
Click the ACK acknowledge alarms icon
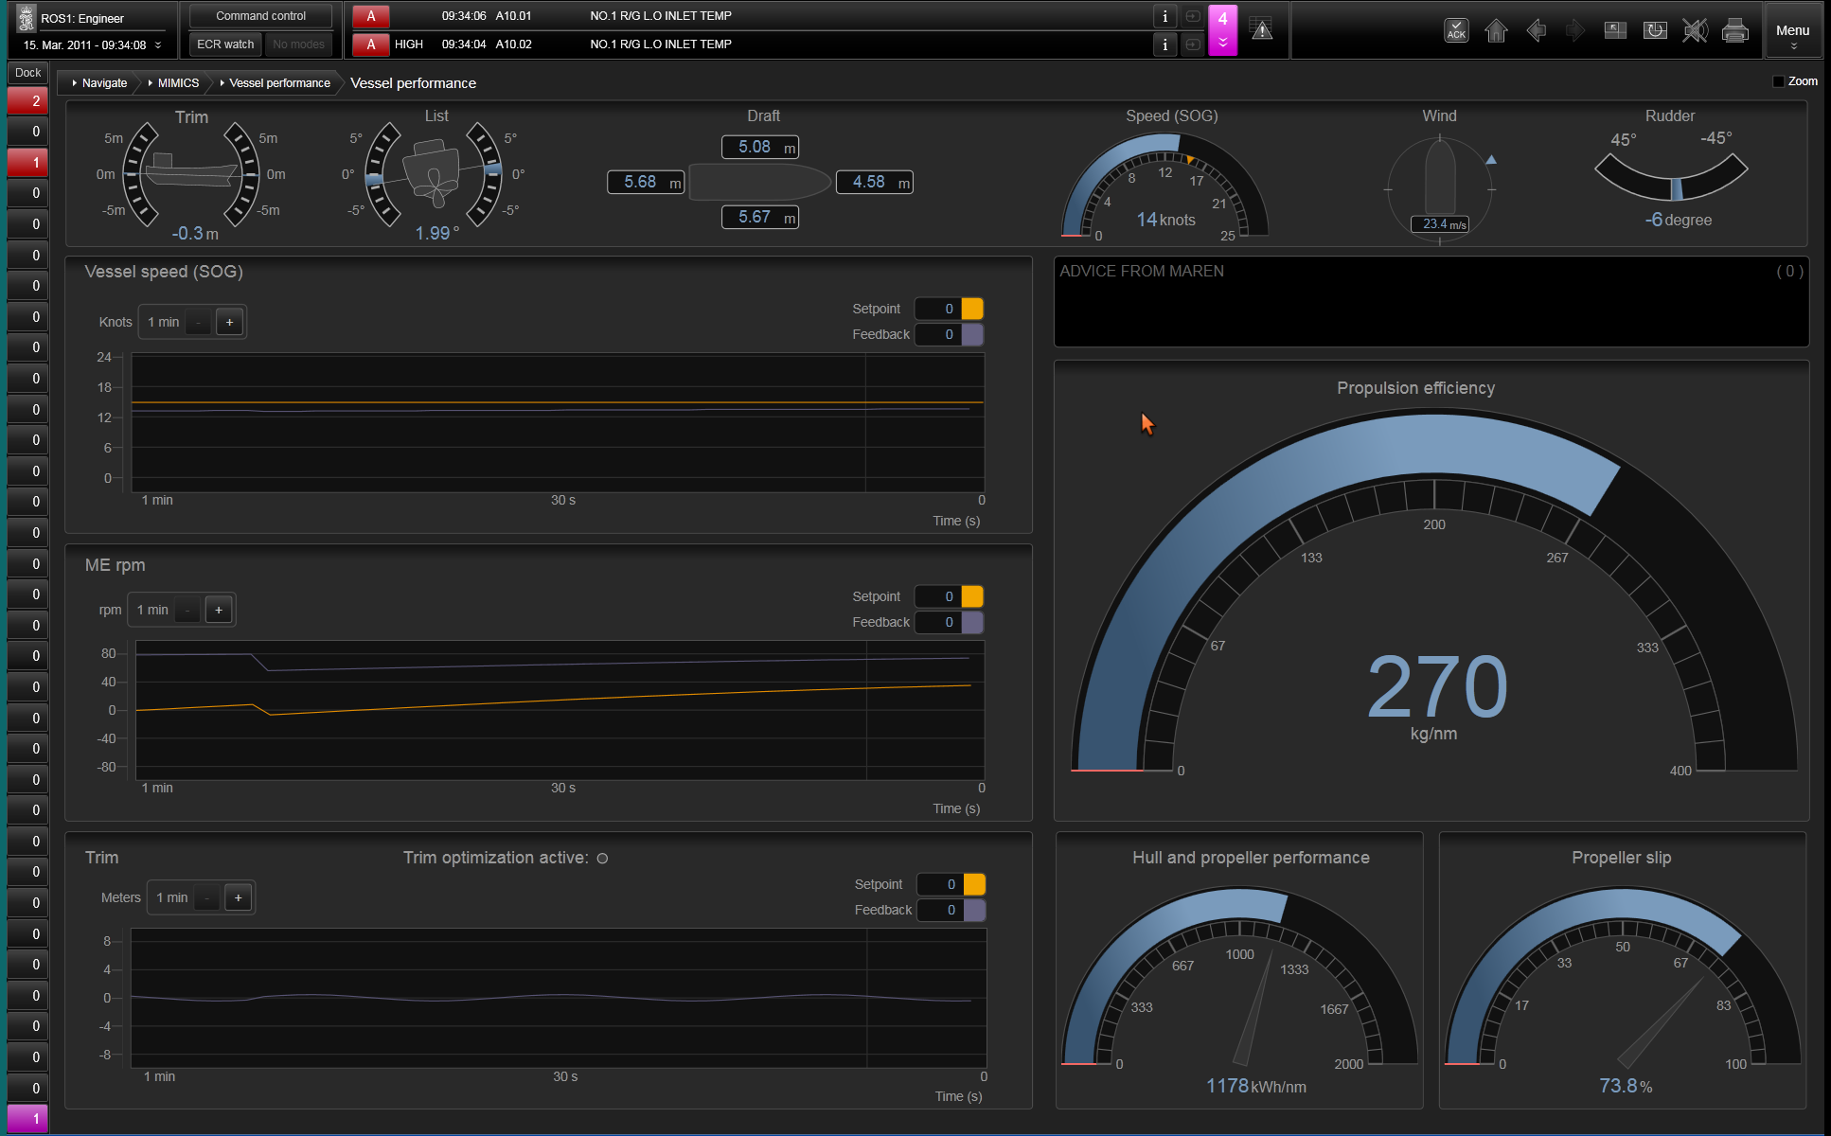1456,30
